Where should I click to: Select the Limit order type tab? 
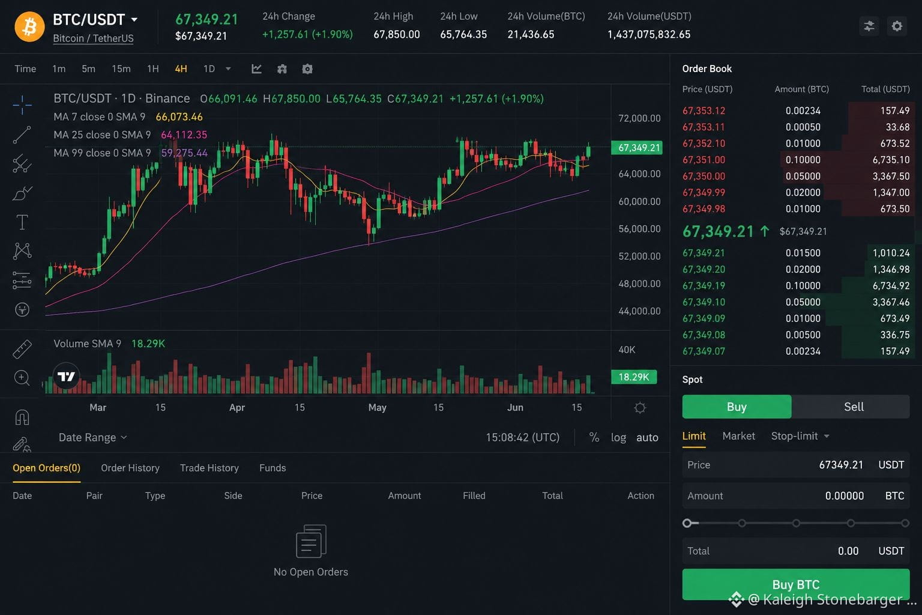click(x=694, y=436)
